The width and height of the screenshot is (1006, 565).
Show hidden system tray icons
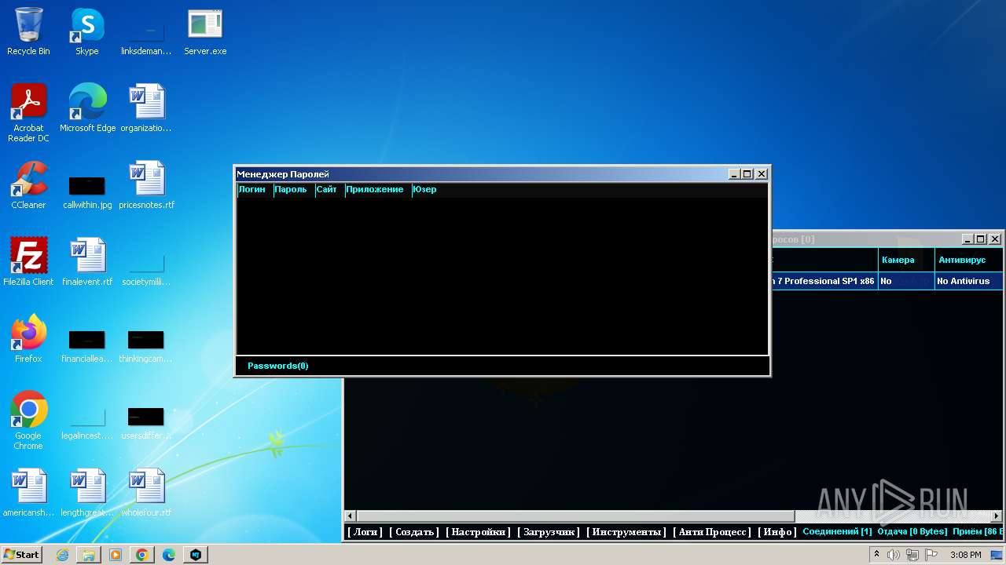(876, 555)
